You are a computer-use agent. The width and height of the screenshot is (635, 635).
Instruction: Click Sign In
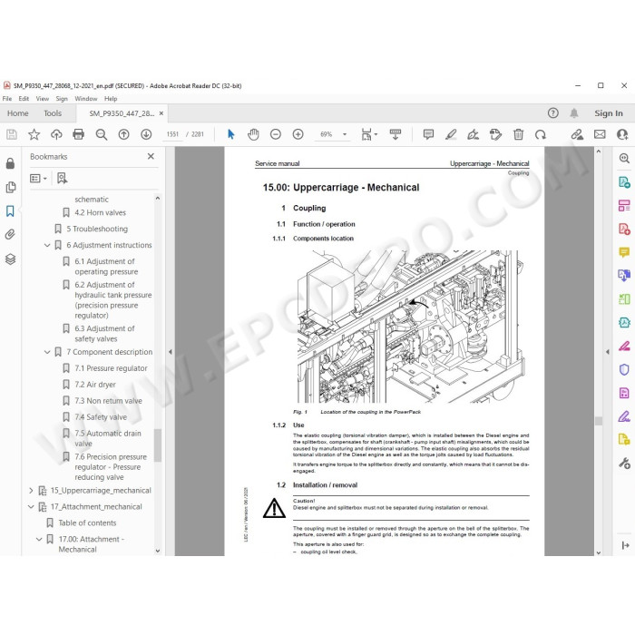[609, 113]
